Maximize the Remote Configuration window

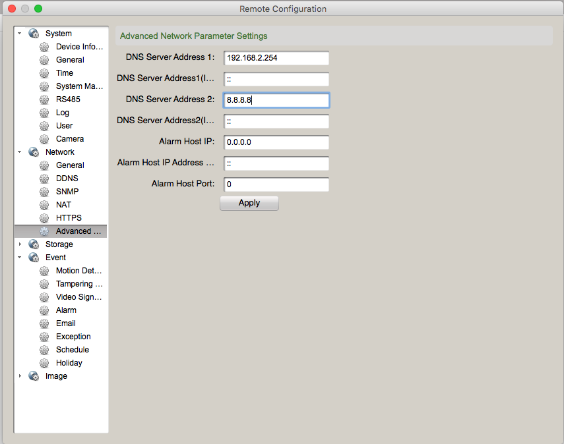click(x=38, y=9)
